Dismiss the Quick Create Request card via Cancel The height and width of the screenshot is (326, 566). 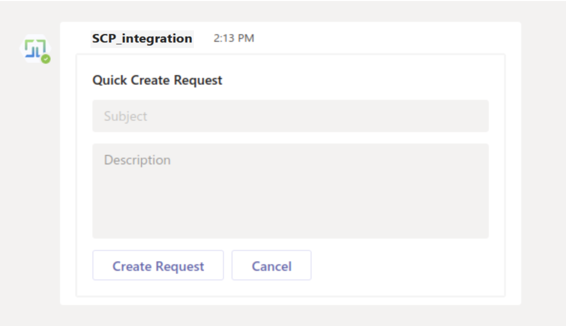pos(272,266)
